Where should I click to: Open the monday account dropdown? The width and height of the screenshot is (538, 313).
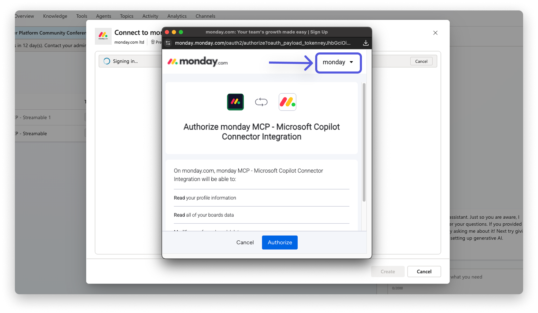pos(338,63)
